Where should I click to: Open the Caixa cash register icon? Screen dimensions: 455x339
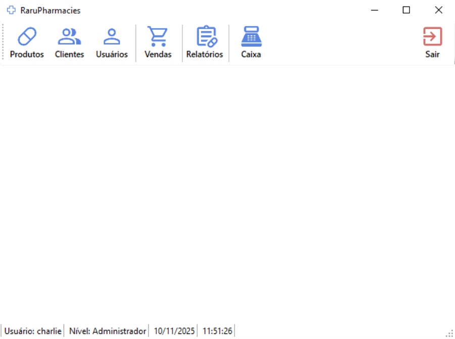tap(251, 37)
